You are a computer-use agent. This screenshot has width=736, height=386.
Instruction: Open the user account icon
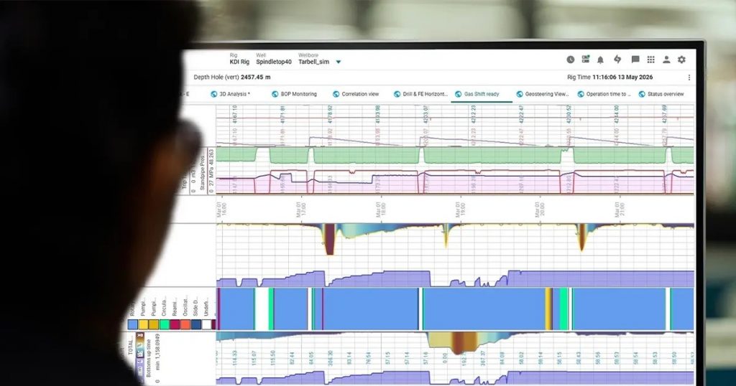pos(666,60)
